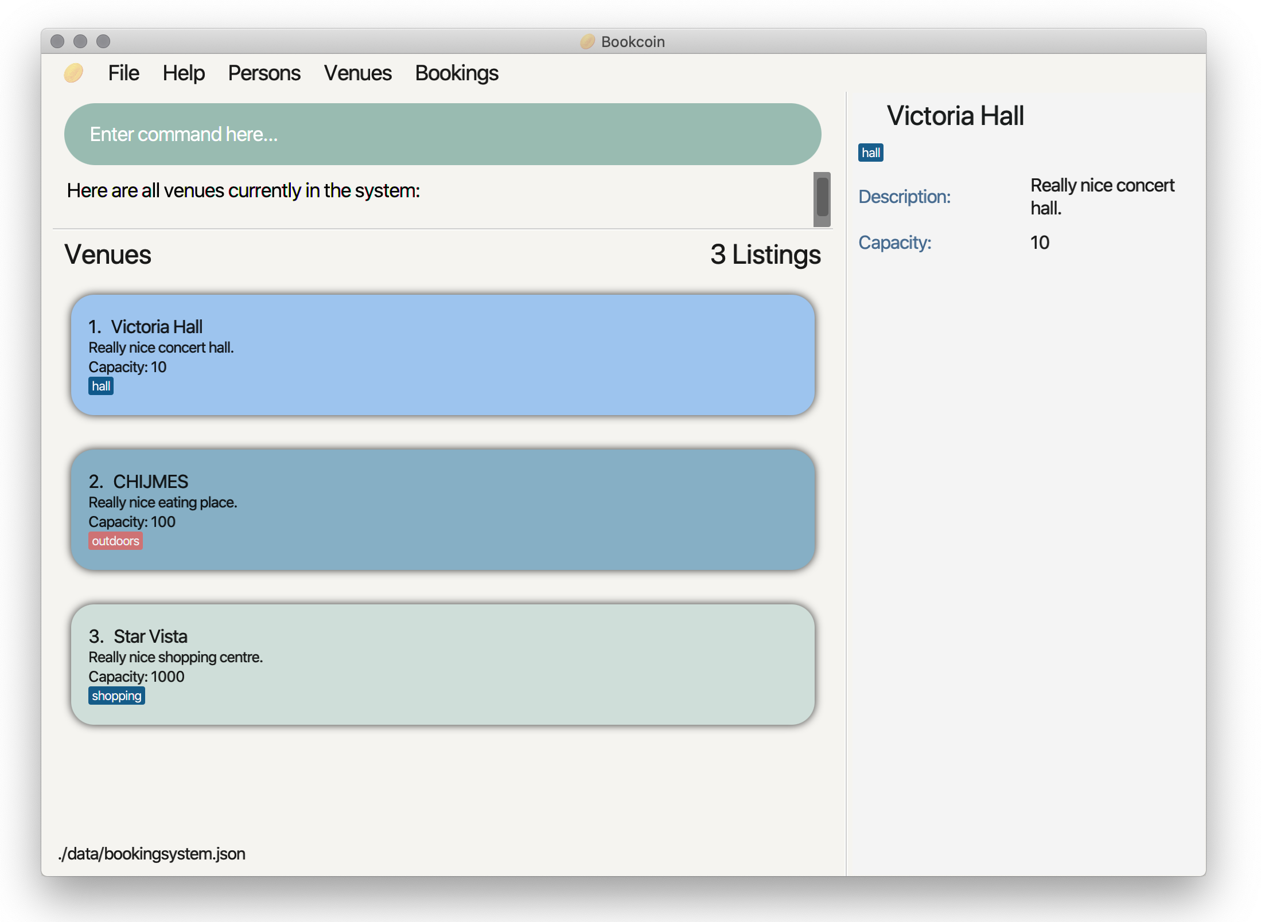Focus the 'Enter command here...' input box
This screenshot has height=922, width=1261.
pos(442,134)
